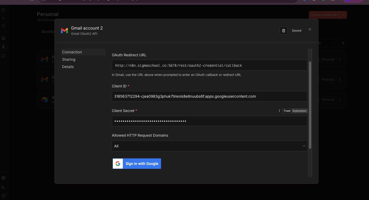Click the filter funnel icon
The image size is (369, 200).
click(x=343, y=43)
